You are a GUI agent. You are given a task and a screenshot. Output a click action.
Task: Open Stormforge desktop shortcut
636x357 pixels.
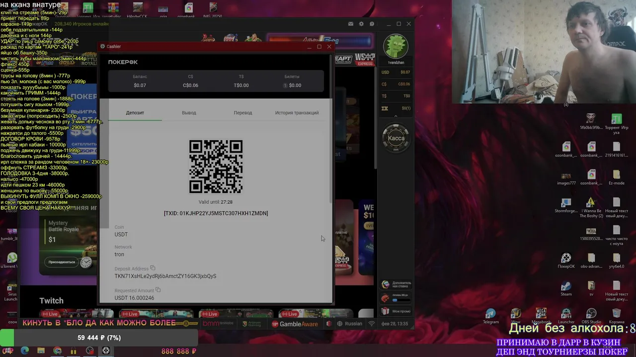pos(566,205)
